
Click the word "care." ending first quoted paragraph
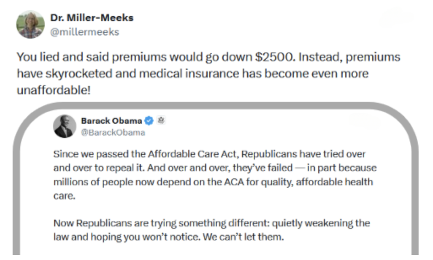pyautogui.click(x=64, y=196)
